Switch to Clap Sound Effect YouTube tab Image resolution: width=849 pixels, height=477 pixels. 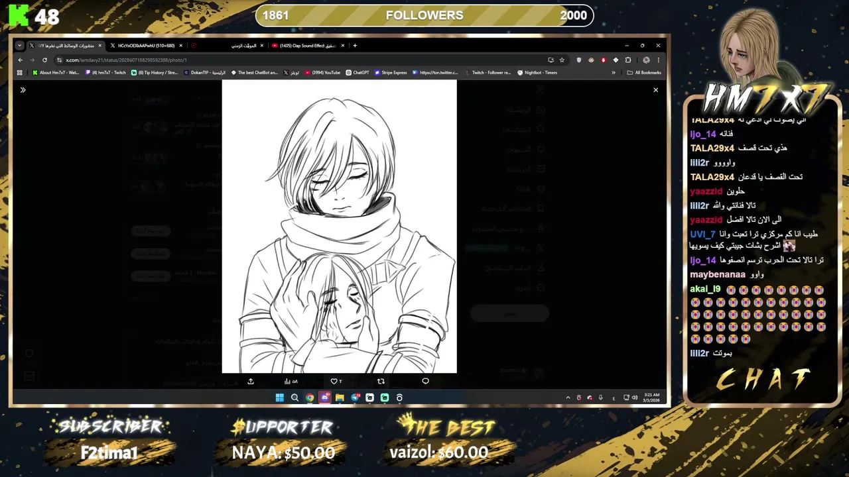pos(308,46)
